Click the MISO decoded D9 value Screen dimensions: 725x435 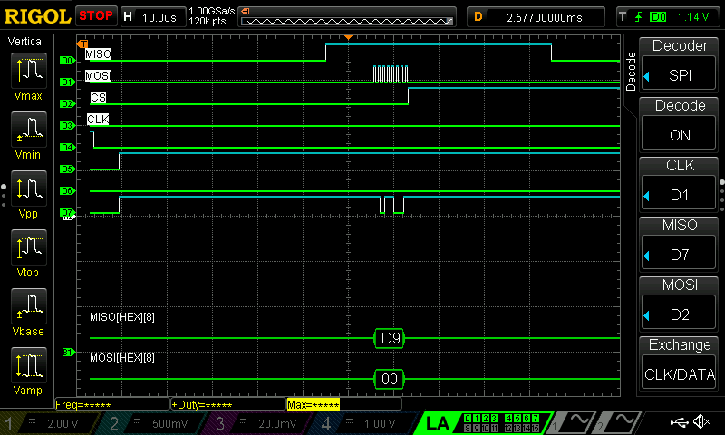390,338
